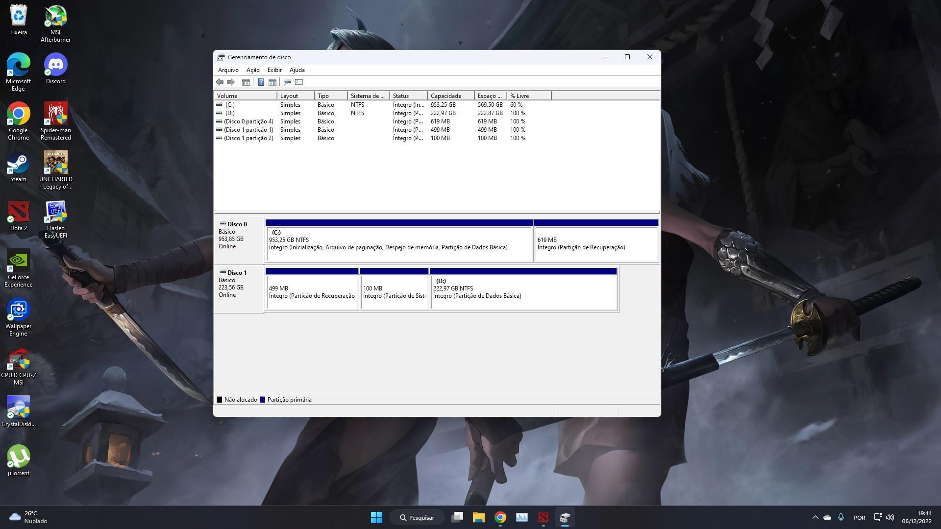Screen dimensions: 941x529
Task: Select the Disco 1 disk label
Action: [x=239, y=289]
